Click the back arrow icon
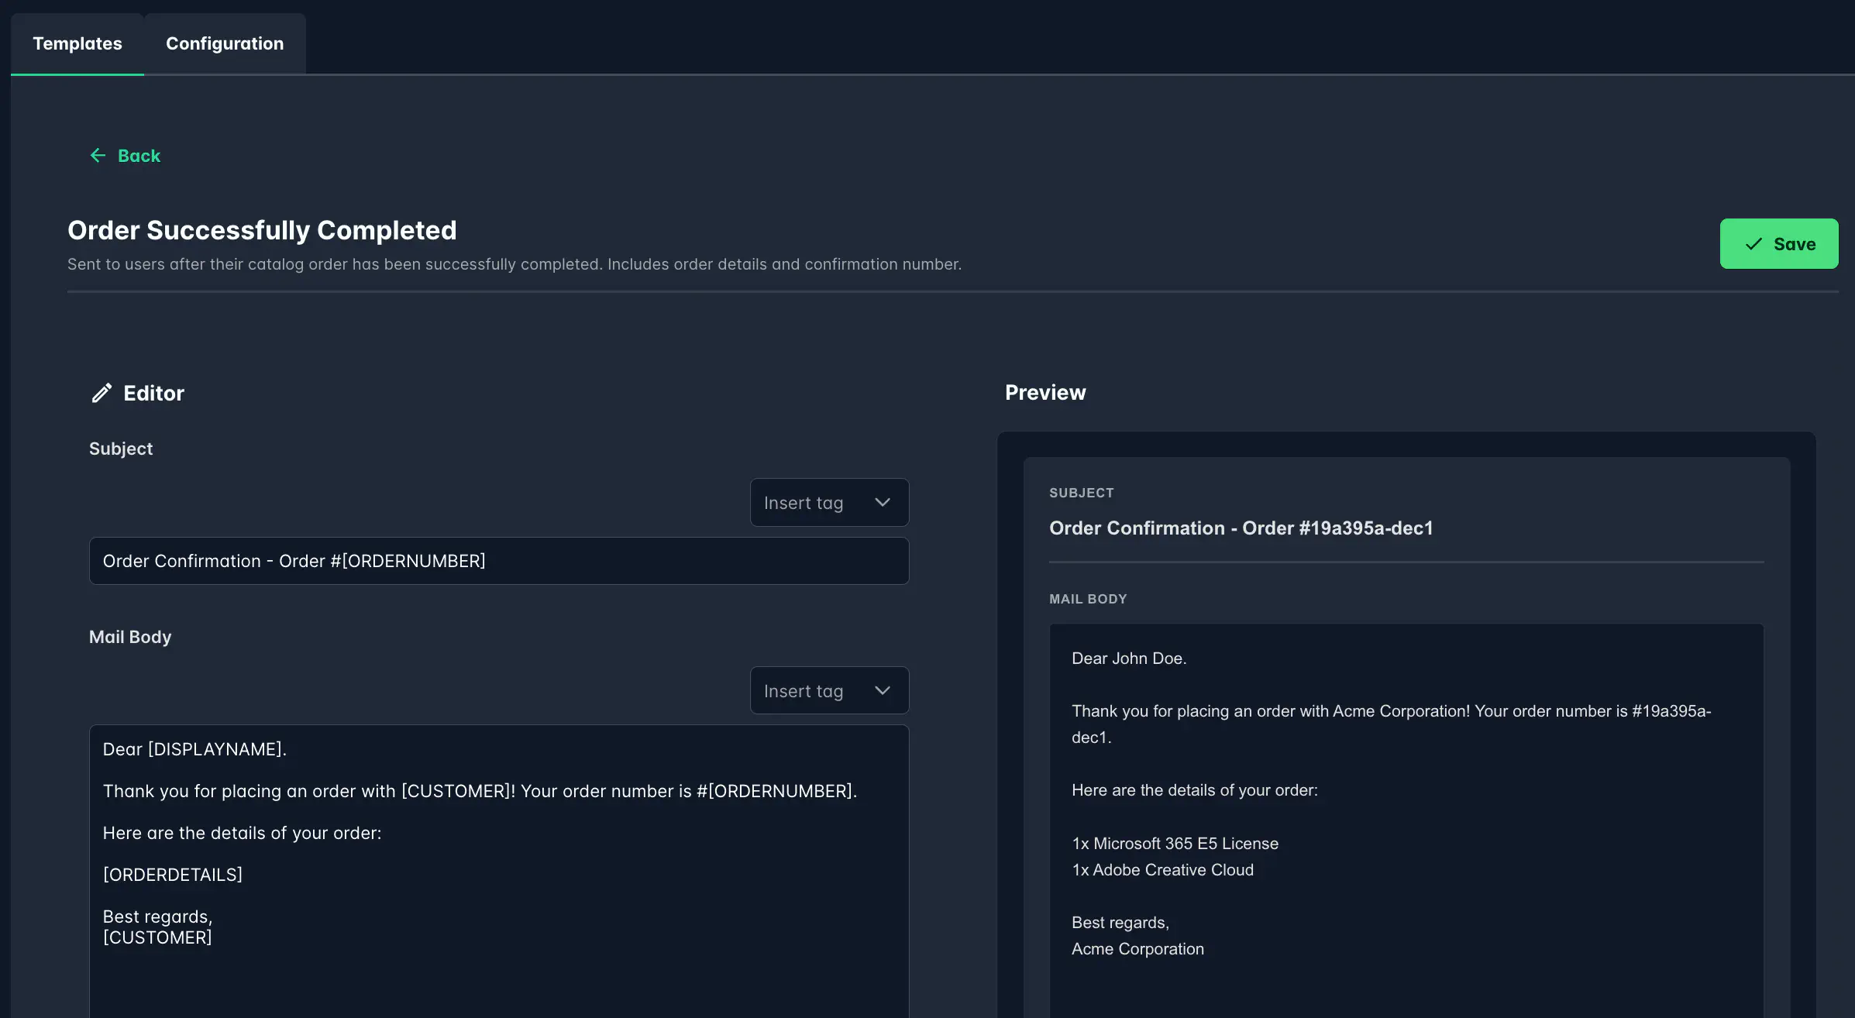Screen dimensions: 1855x1018 pyautogui.click(x=98, y=156)
